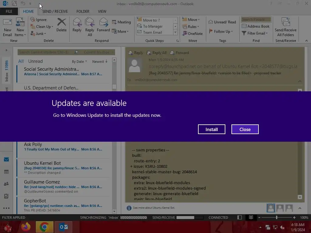See more about Ubuntu Kernel Bot
This screenshot has height=233, width=311.
click(x=154, y=208)
